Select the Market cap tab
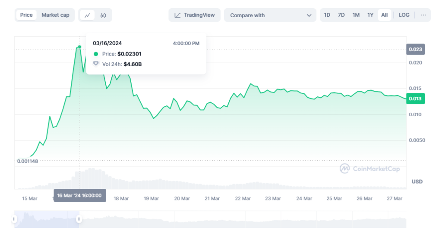This screenshot has height=240, width=442. click(55, 15)
